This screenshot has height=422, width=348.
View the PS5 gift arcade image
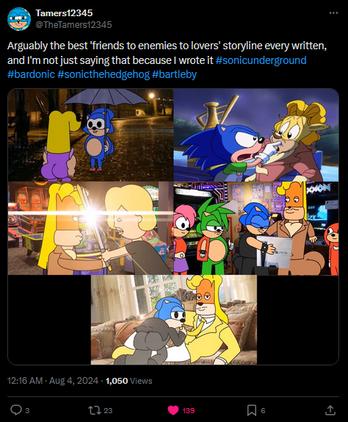(x=256, y=228)
